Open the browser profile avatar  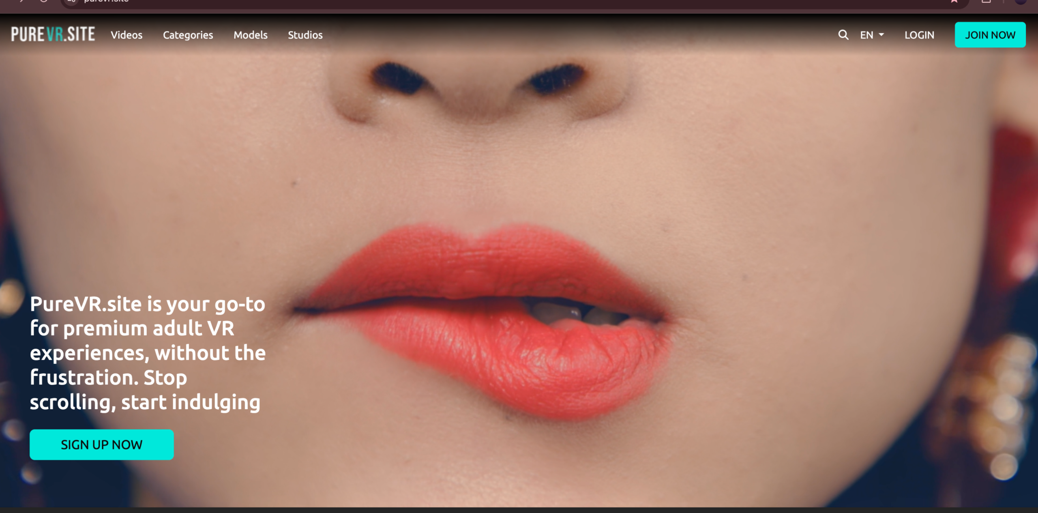[1020, 1]
